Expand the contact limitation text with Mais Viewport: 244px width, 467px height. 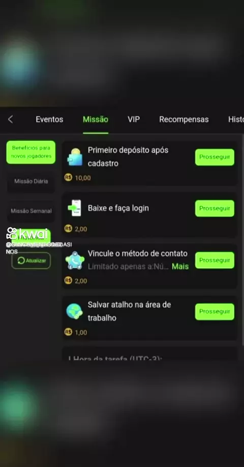180,267
